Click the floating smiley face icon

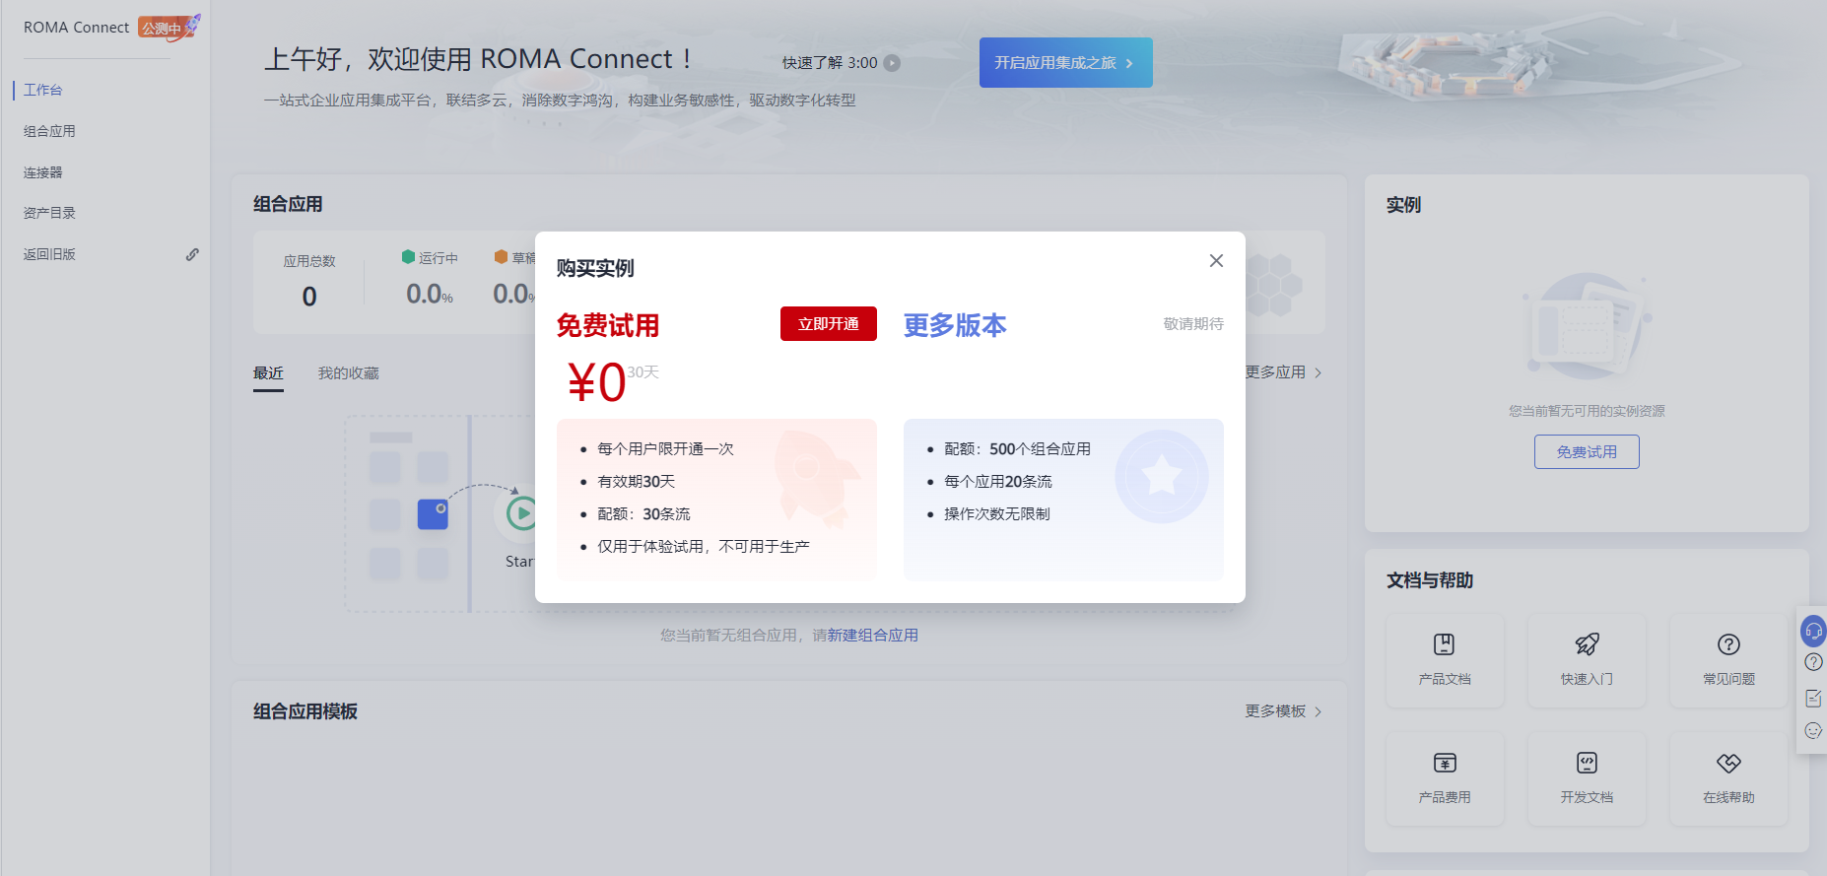point(1813,730)
